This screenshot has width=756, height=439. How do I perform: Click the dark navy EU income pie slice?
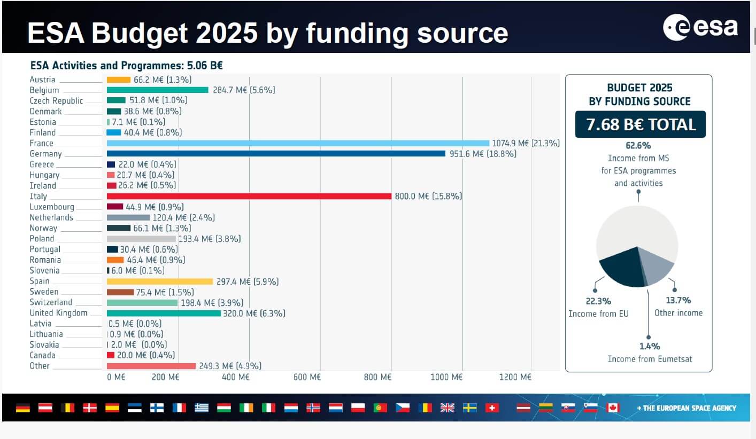[x=623, y=269]
